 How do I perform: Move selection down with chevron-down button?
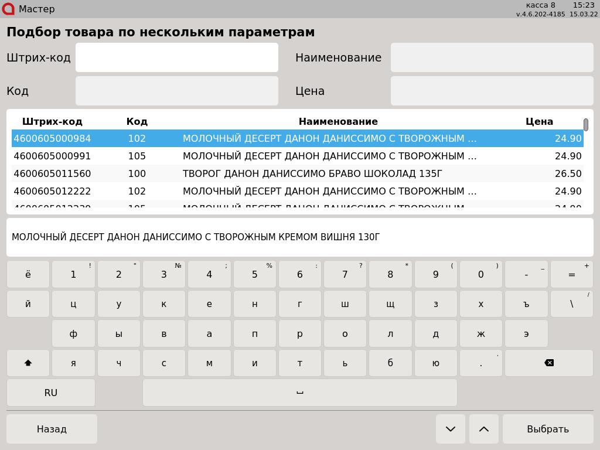pos(450,429)
